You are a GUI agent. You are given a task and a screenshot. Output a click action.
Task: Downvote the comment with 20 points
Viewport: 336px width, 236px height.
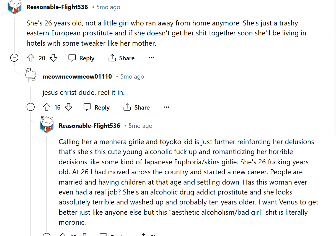(53, 58)
